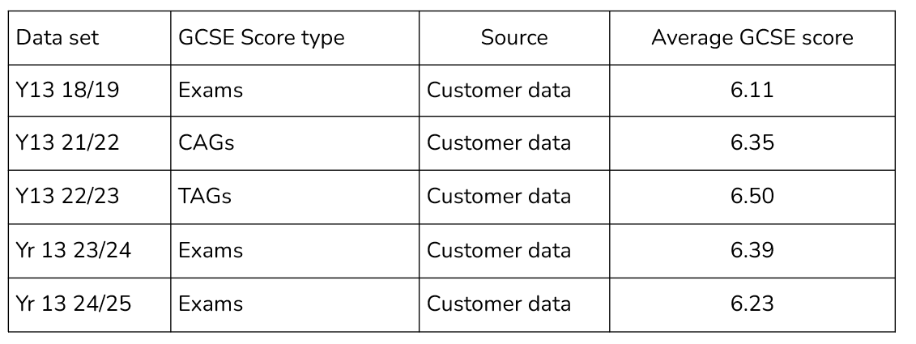Click the 6.23 average score cell
916x344 pixels.
pos(752,304)
